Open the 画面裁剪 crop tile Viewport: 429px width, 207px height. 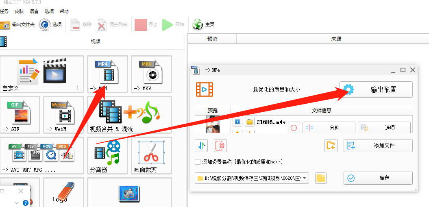[151, 156]
